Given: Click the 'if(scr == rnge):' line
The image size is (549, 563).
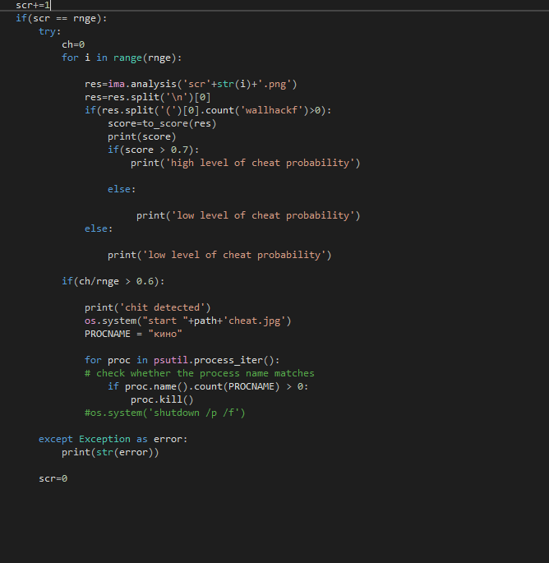Looking at the screenshot, I should (x=61, y=18).
